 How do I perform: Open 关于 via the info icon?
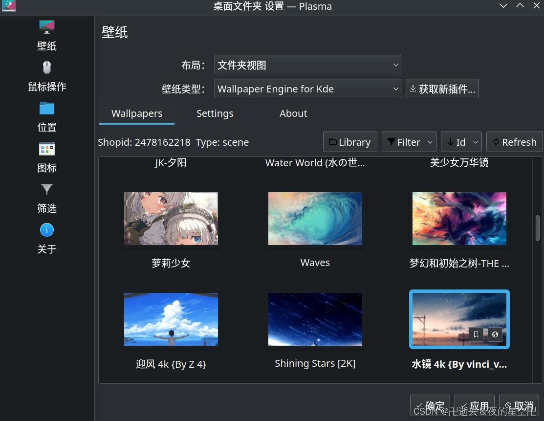pyautogui.click(x=46, y=230)
